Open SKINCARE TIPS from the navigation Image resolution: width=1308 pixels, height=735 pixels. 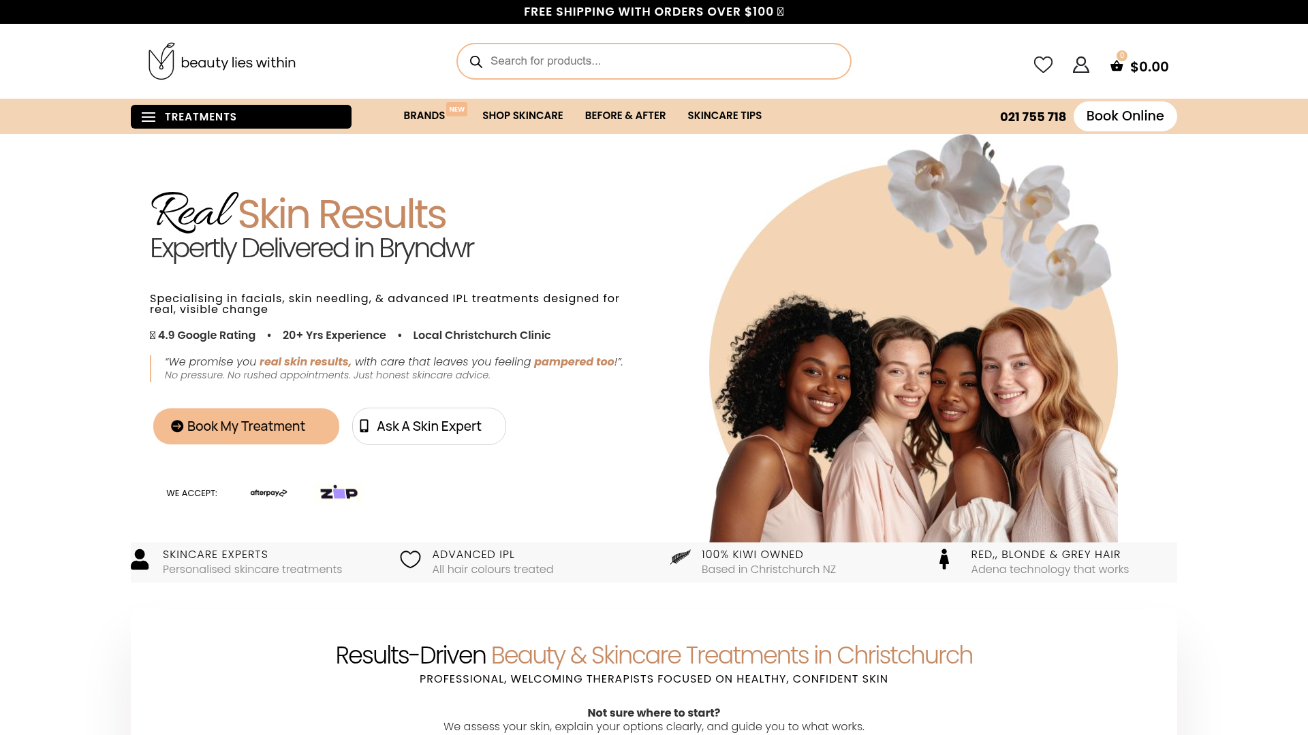click(x=724, y=116)
